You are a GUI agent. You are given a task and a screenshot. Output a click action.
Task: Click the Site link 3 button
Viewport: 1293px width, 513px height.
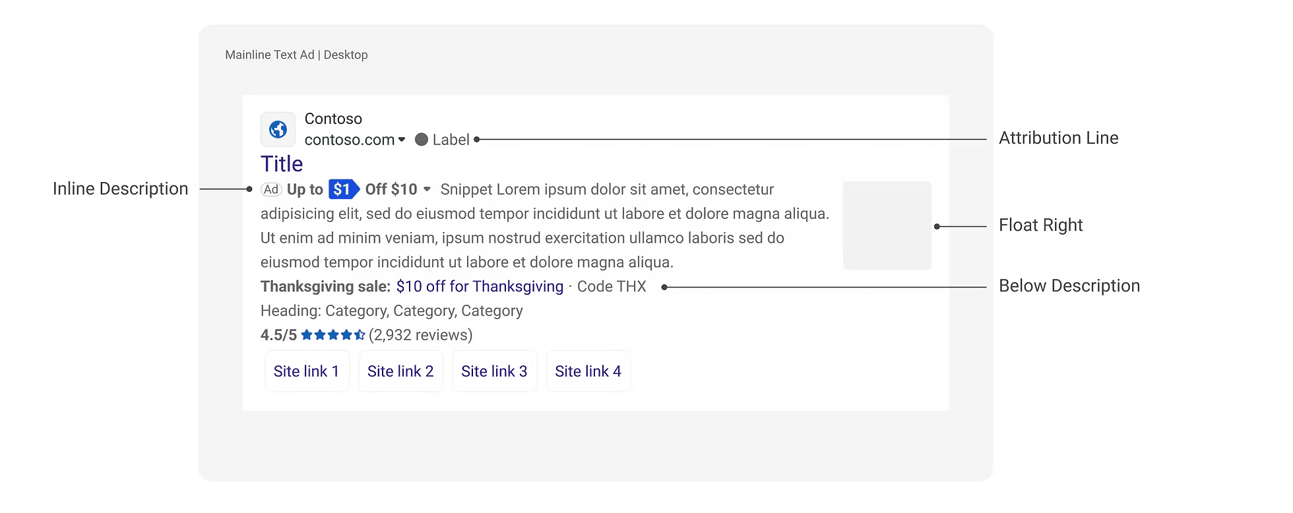[494, 372]
